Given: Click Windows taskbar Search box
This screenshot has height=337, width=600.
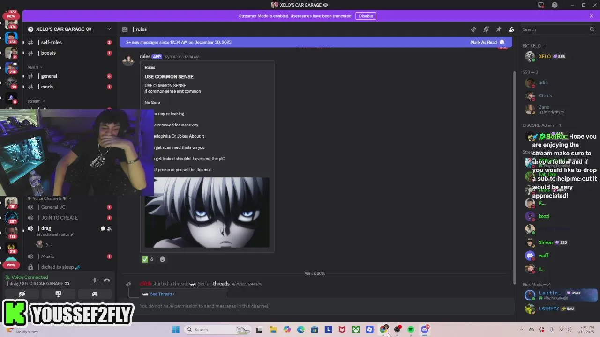Looking at the screenshot, I should [x=218, y=330].
